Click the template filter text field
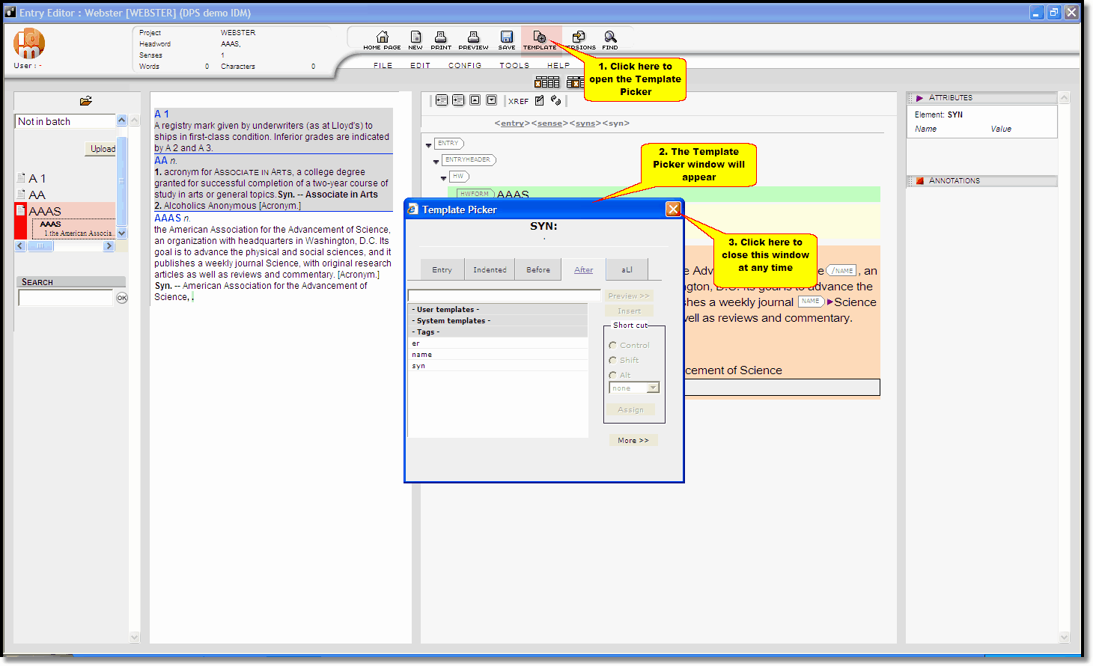 (504, 296)
